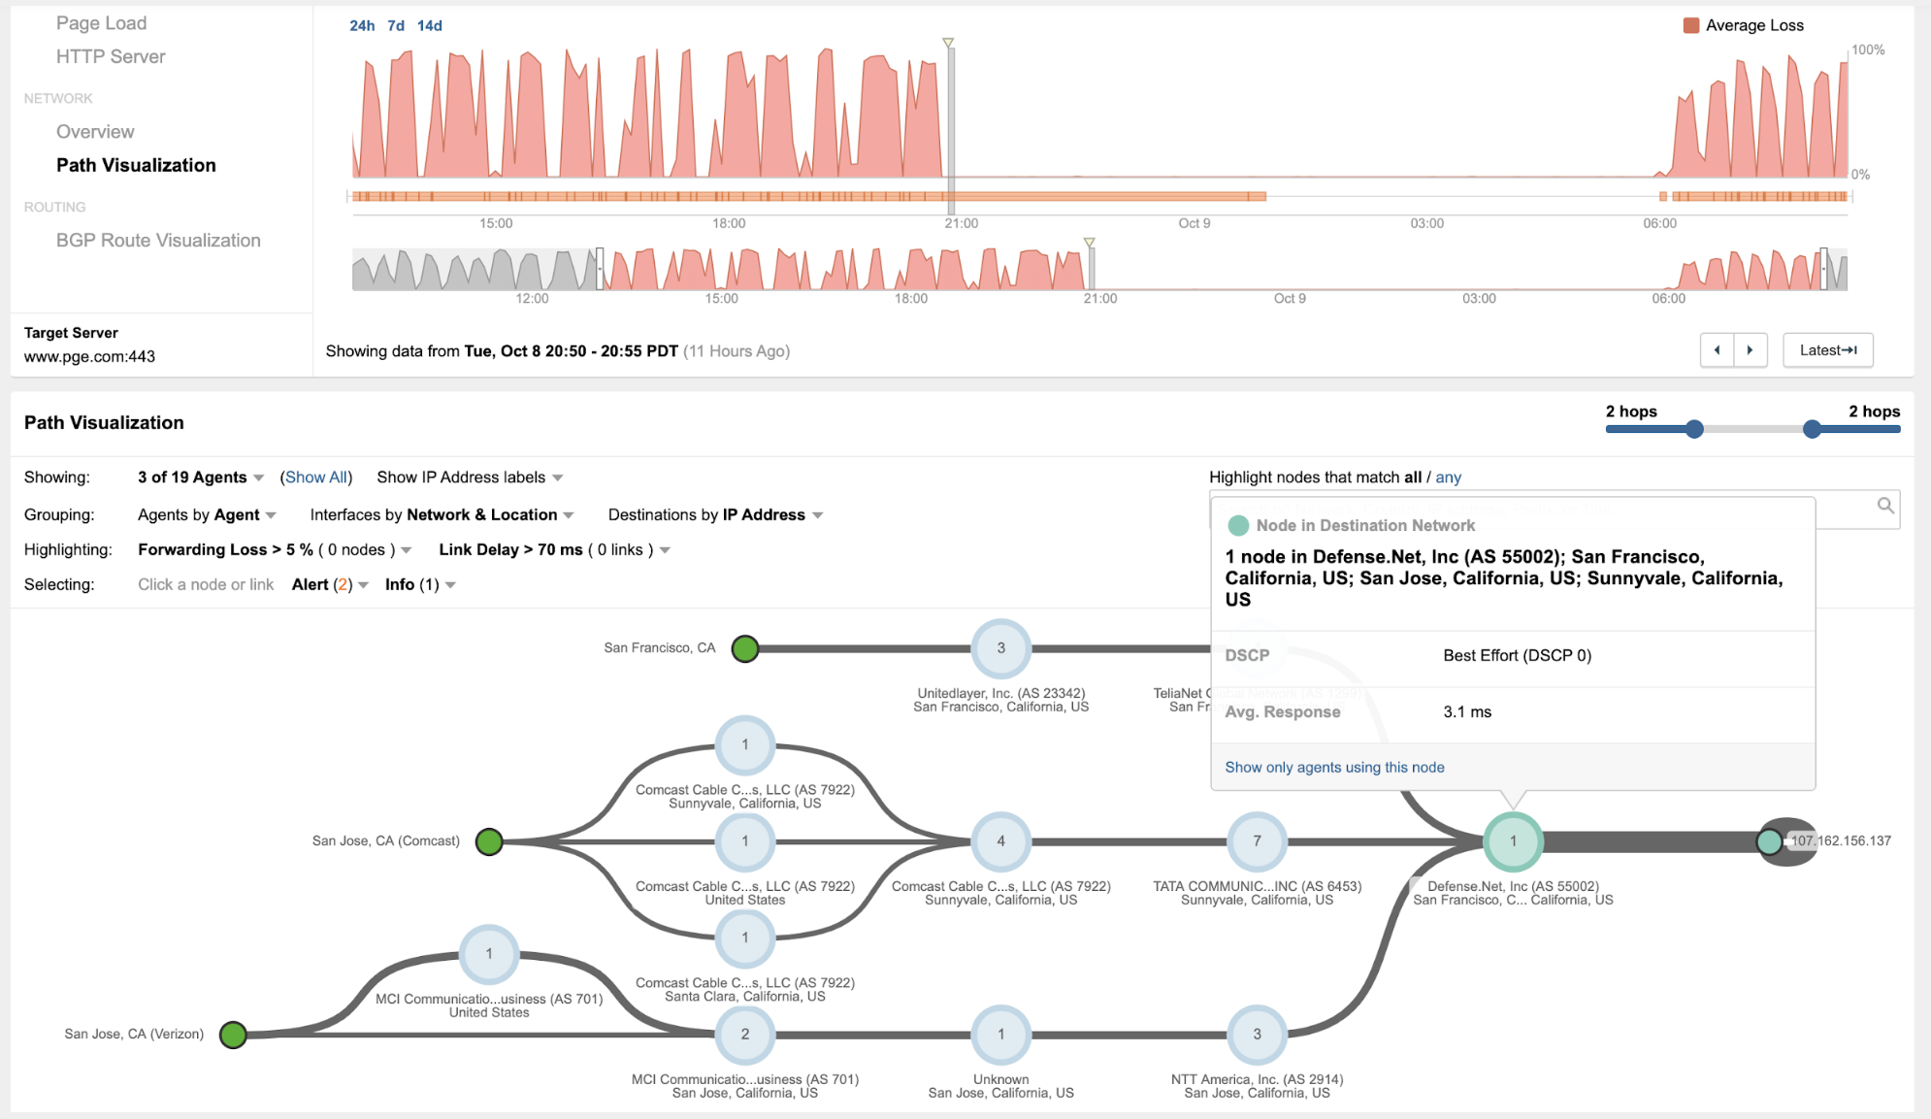This screenshot has height=1119, width=1931.
Task: Click the Unitedlayer node labeled 3
Action: pyautogui.click(x=1000, y=648)
